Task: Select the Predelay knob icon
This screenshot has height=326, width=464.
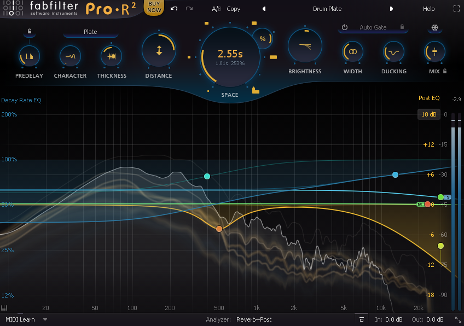Action: click(x=29, y=56)
